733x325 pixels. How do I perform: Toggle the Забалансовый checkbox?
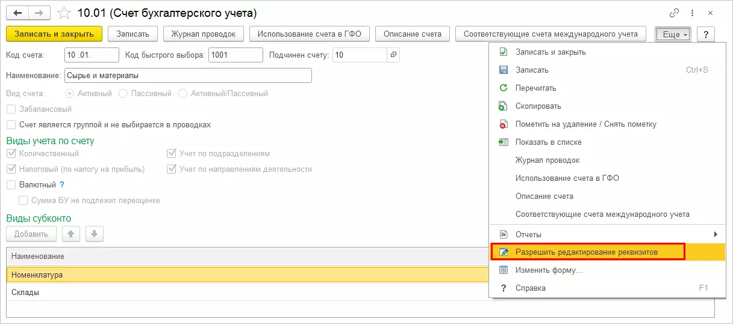11,109
